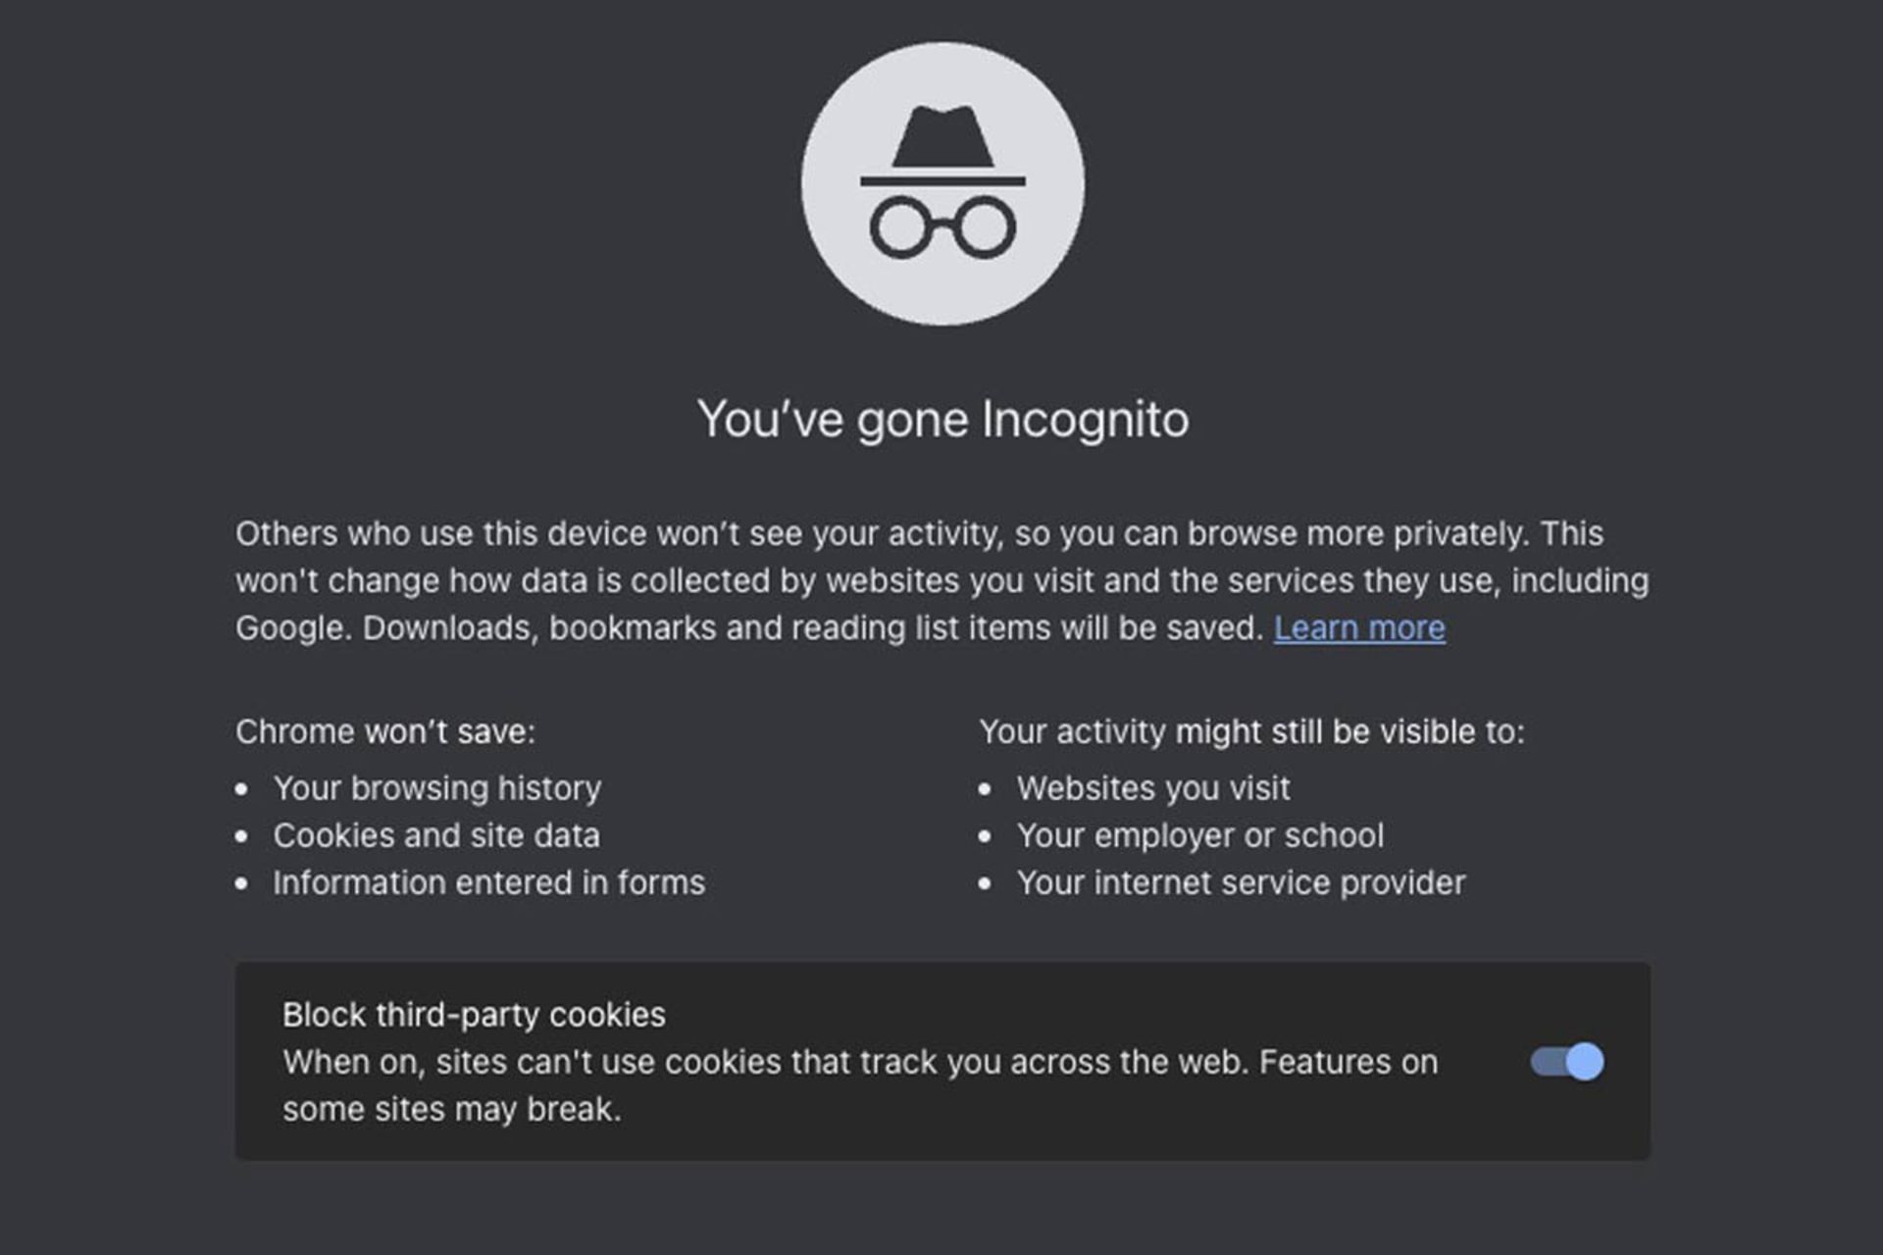The image size is (1883, 1255).
Task: Click the circular knob of the cookies switch
Action: (1586, 1062)
